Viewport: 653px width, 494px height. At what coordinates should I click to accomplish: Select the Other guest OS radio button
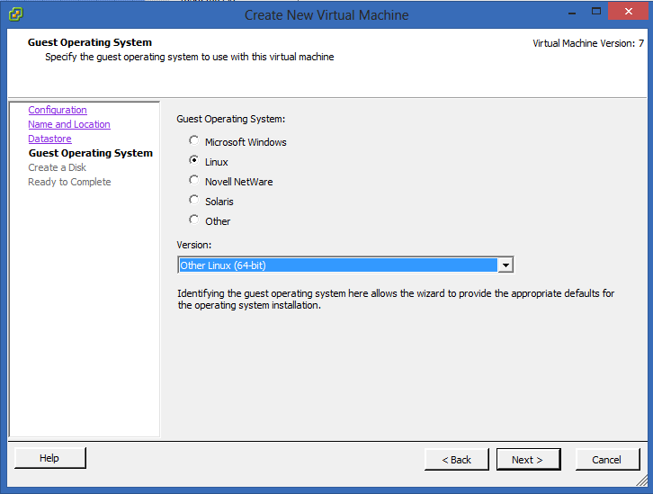pos(193,220)
